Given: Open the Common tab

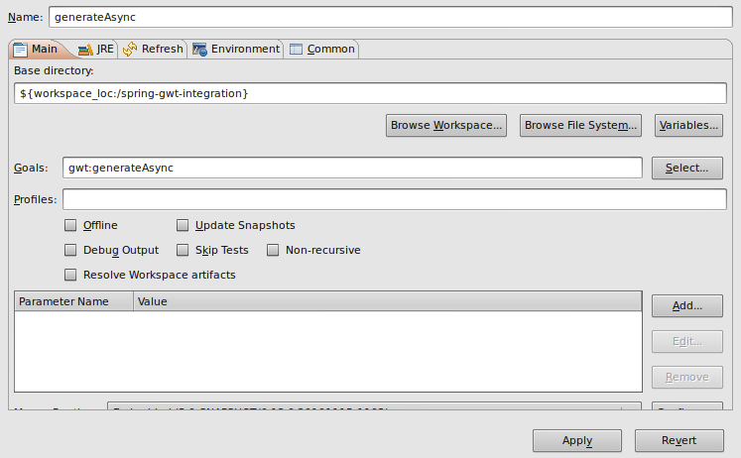Looking at the screenshot, I should (321, 50).
